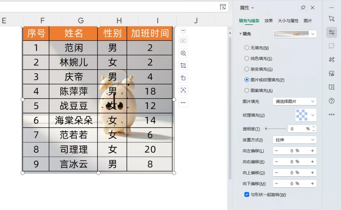The width and height of the screenshot is (341, 210).
Task: Select column F header
Action: 42,21
